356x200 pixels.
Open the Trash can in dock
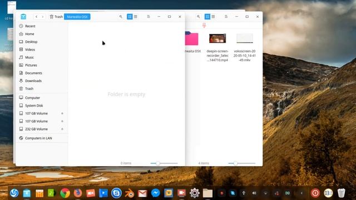341,193
